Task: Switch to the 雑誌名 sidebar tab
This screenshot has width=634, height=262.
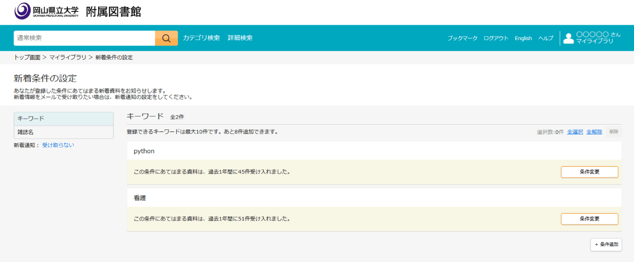Action: pyautogui.click(x=63, y=132)
